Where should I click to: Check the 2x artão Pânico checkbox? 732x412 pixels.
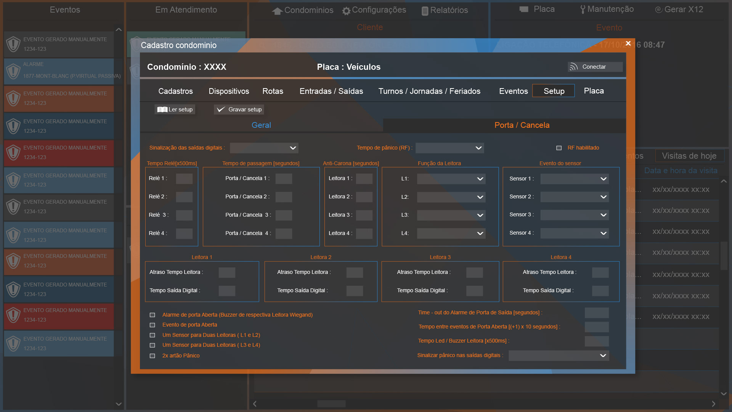pyautogui.click(x=152, y=356)
